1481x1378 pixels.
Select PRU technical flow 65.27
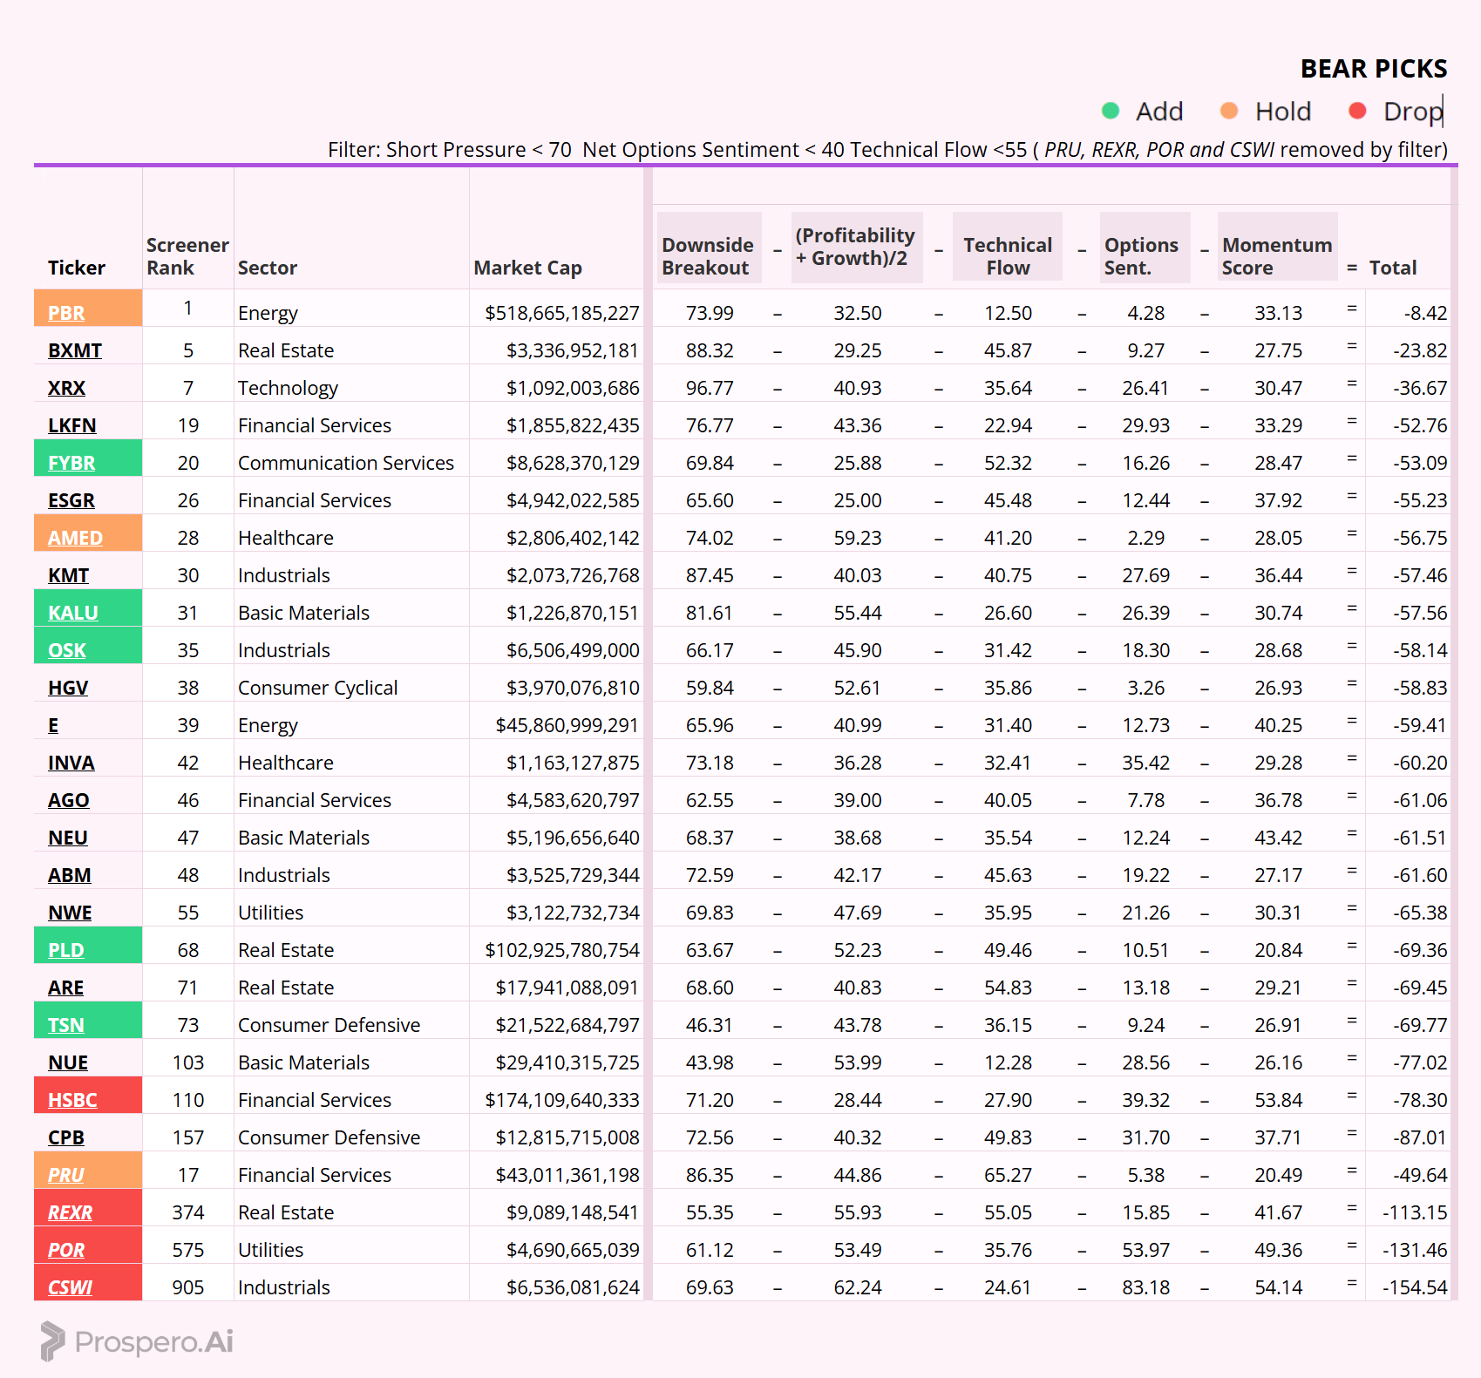click(1008, 1175)
